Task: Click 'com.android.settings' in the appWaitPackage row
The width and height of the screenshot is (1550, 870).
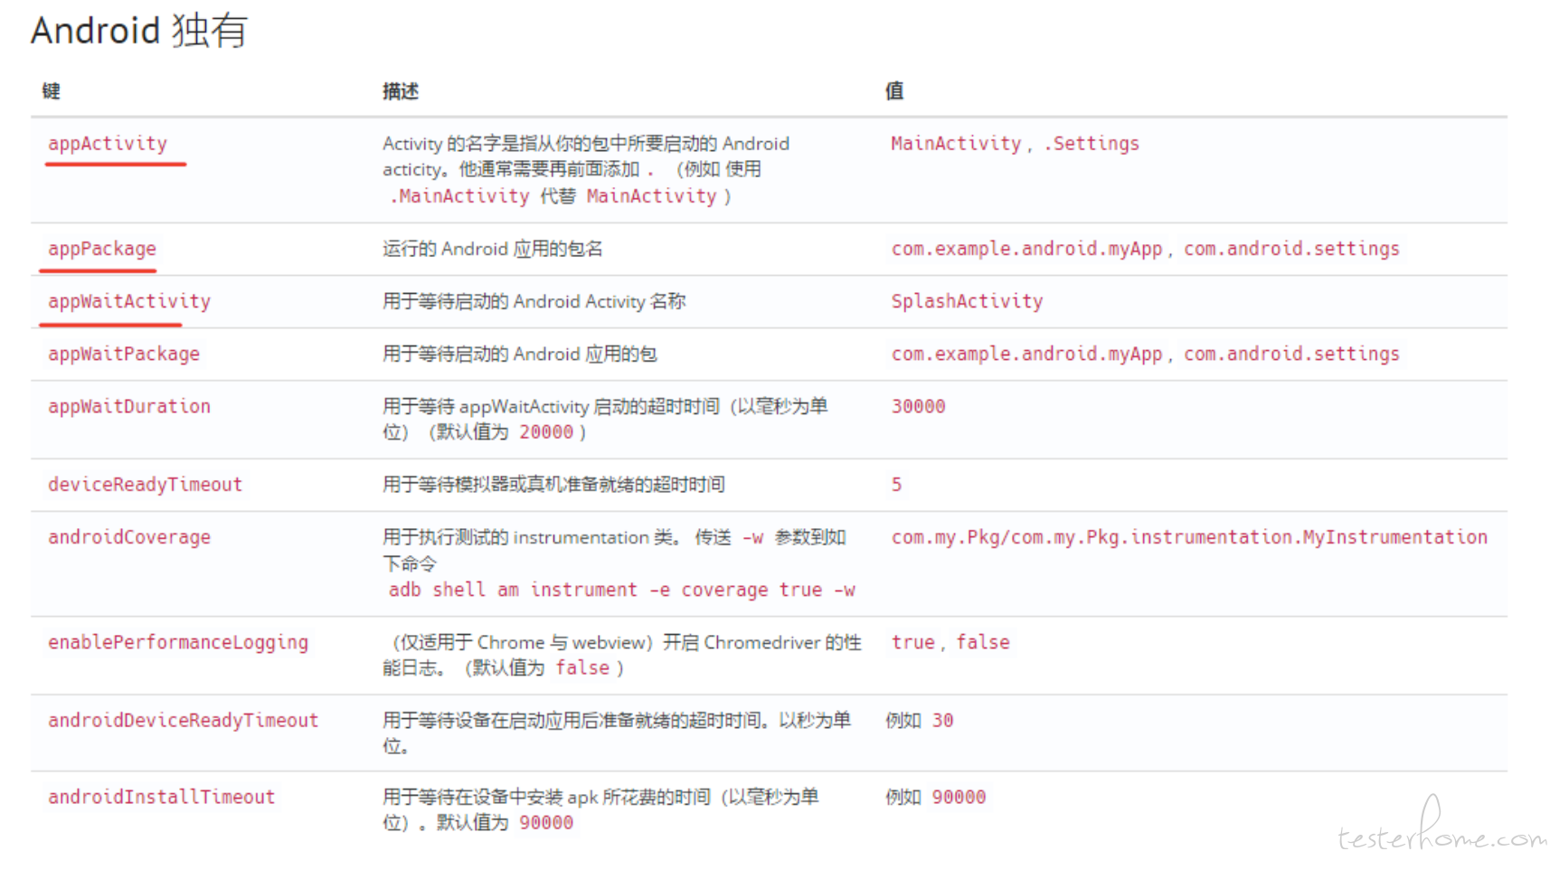Action: coord(1291,354)
